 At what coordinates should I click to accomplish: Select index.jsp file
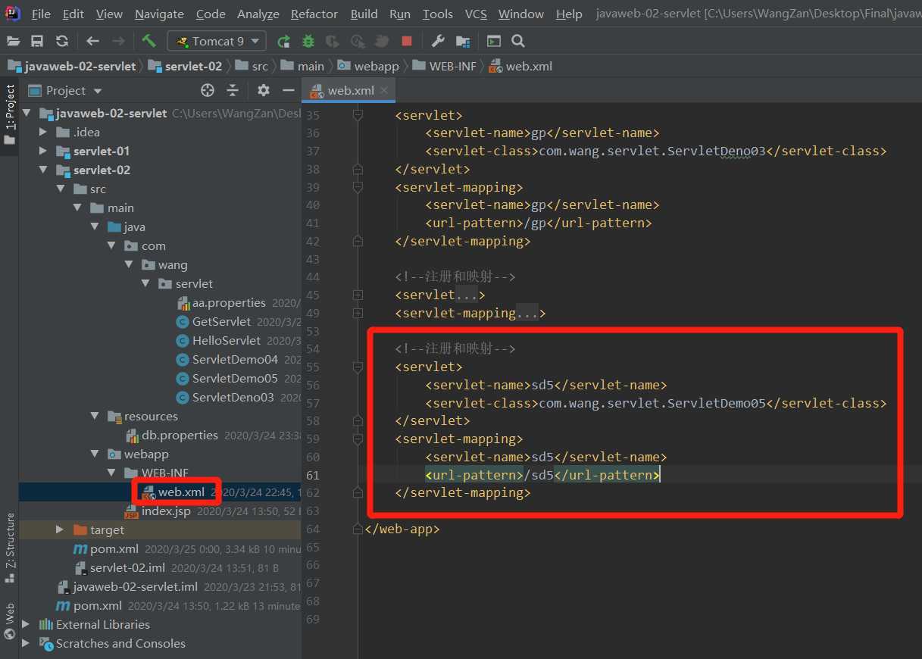166,511
